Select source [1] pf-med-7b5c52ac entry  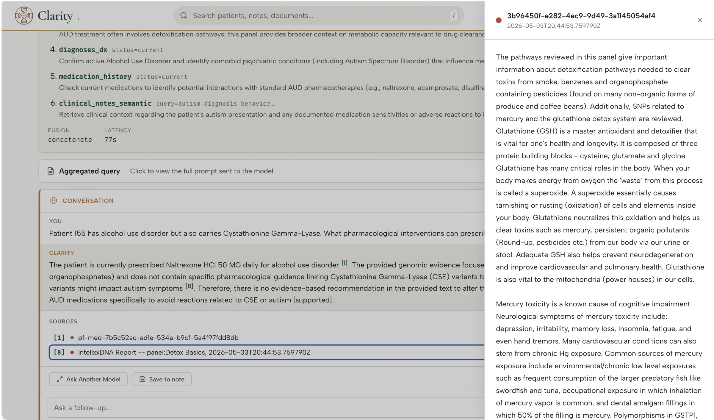pos(267,338)
